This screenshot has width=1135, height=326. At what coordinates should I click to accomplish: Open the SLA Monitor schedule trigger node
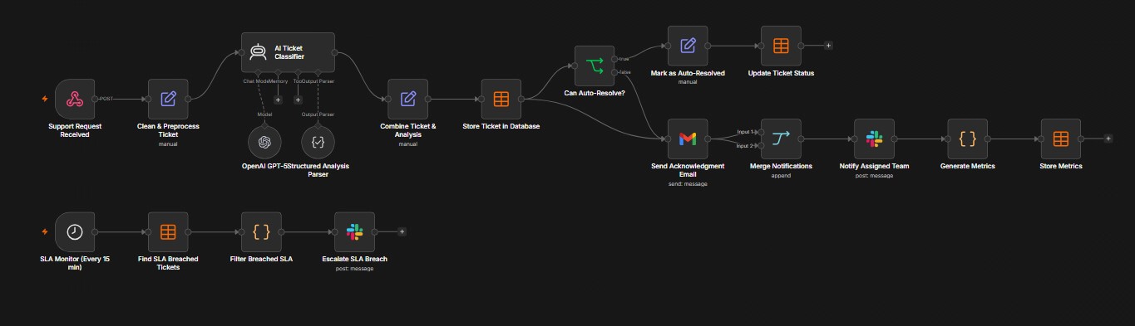tap(75, 231)
